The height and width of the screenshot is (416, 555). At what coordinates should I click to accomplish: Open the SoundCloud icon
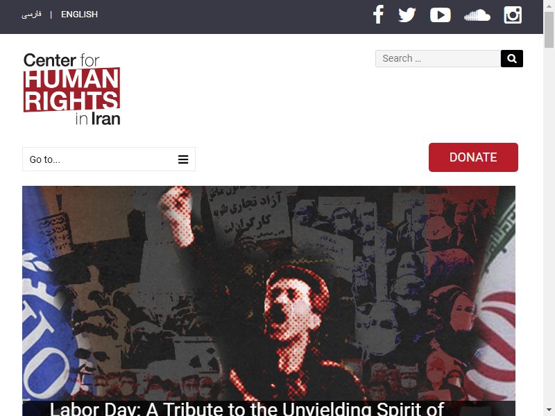[x=477, y=15]
